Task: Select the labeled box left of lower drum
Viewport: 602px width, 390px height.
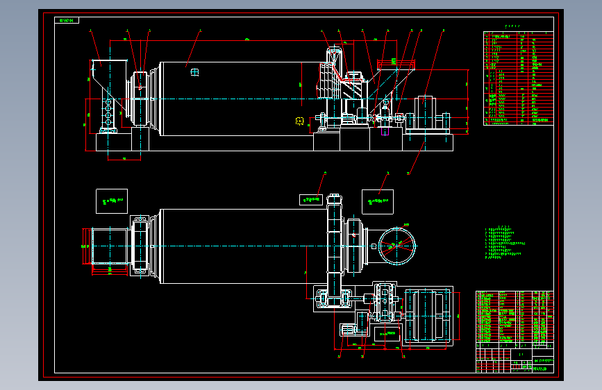Action: pyautogui.click(x=112, y=201)
